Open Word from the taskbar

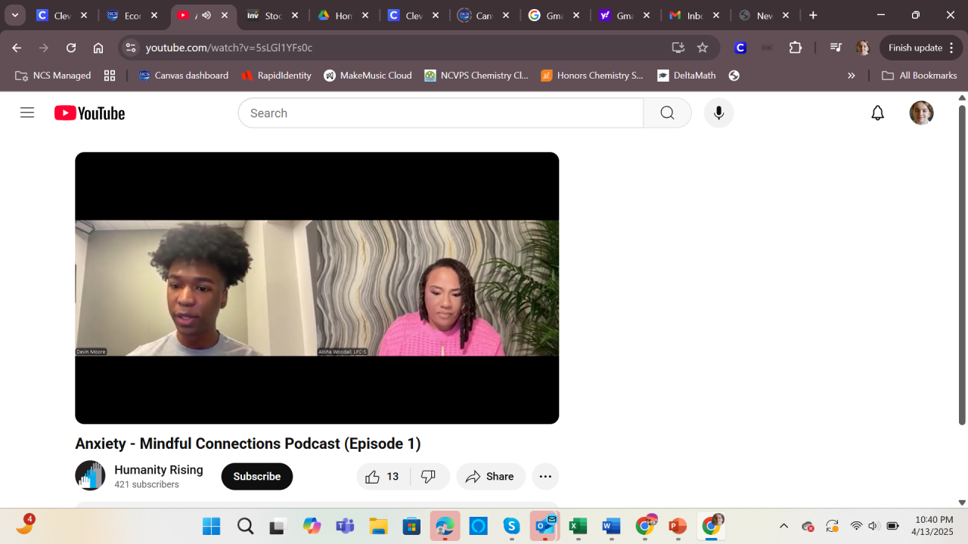tap(611, 526)
